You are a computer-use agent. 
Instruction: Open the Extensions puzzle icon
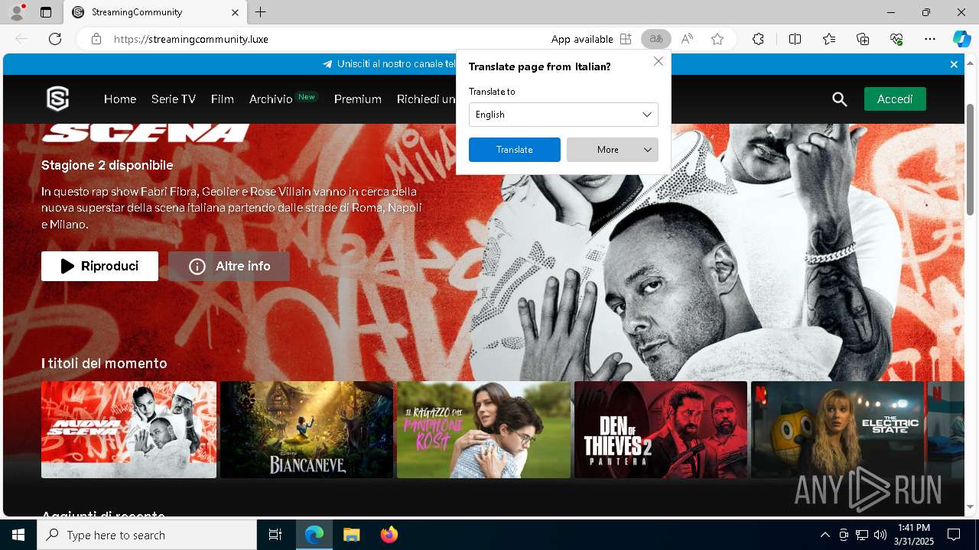tap(758, 39)
